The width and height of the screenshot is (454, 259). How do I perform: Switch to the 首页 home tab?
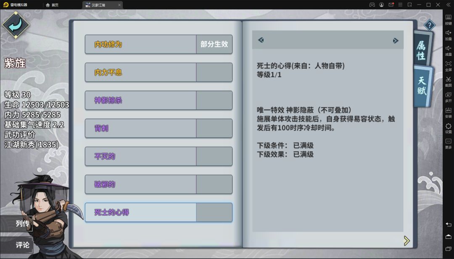point(52,5)
